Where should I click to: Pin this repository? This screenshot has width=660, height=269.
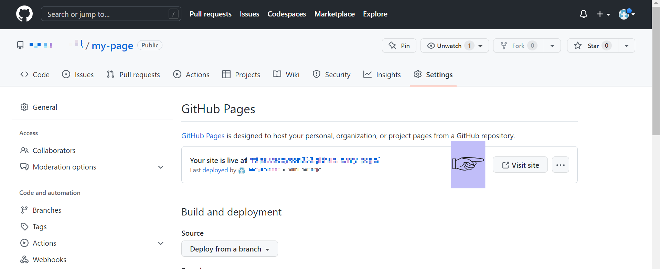tap(399, 46)
